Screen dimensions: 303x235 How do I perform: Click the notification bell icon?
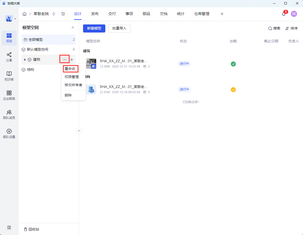coord(283,14)
